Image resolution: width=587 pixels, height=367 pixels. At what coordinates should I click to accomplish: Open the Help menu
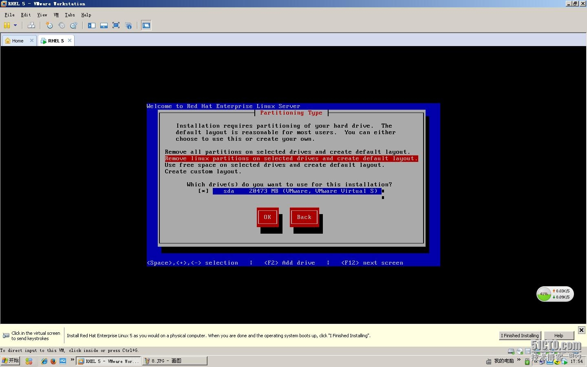tap(86, 15)
